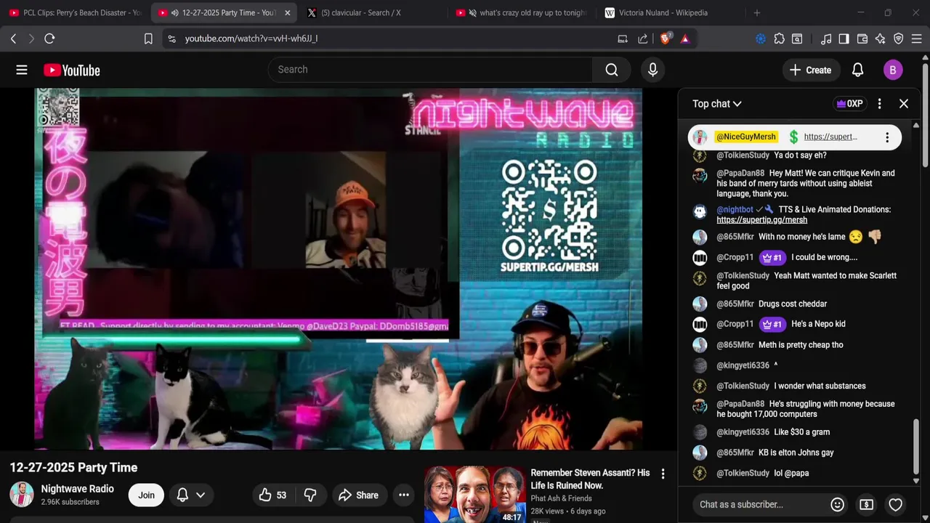Click the Create button
930x523 pixels.
[810, 70]
